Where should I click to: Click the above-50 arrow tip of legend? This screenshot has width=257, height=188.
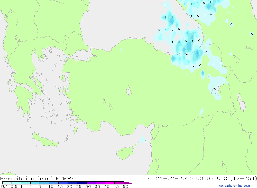[x=128, y=183]
